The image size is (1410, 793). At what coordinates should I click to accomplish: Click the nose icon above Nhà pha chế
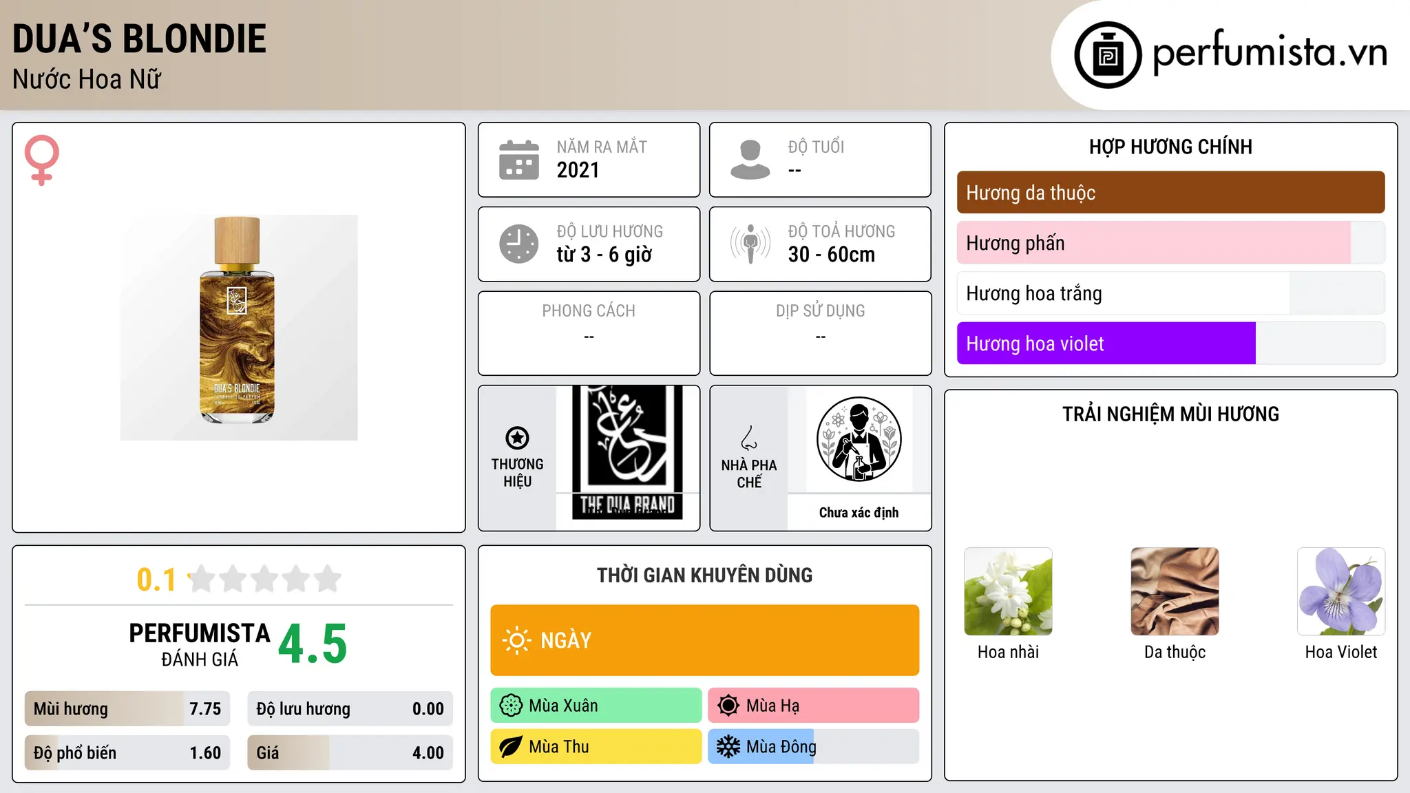tap(749, 438)
